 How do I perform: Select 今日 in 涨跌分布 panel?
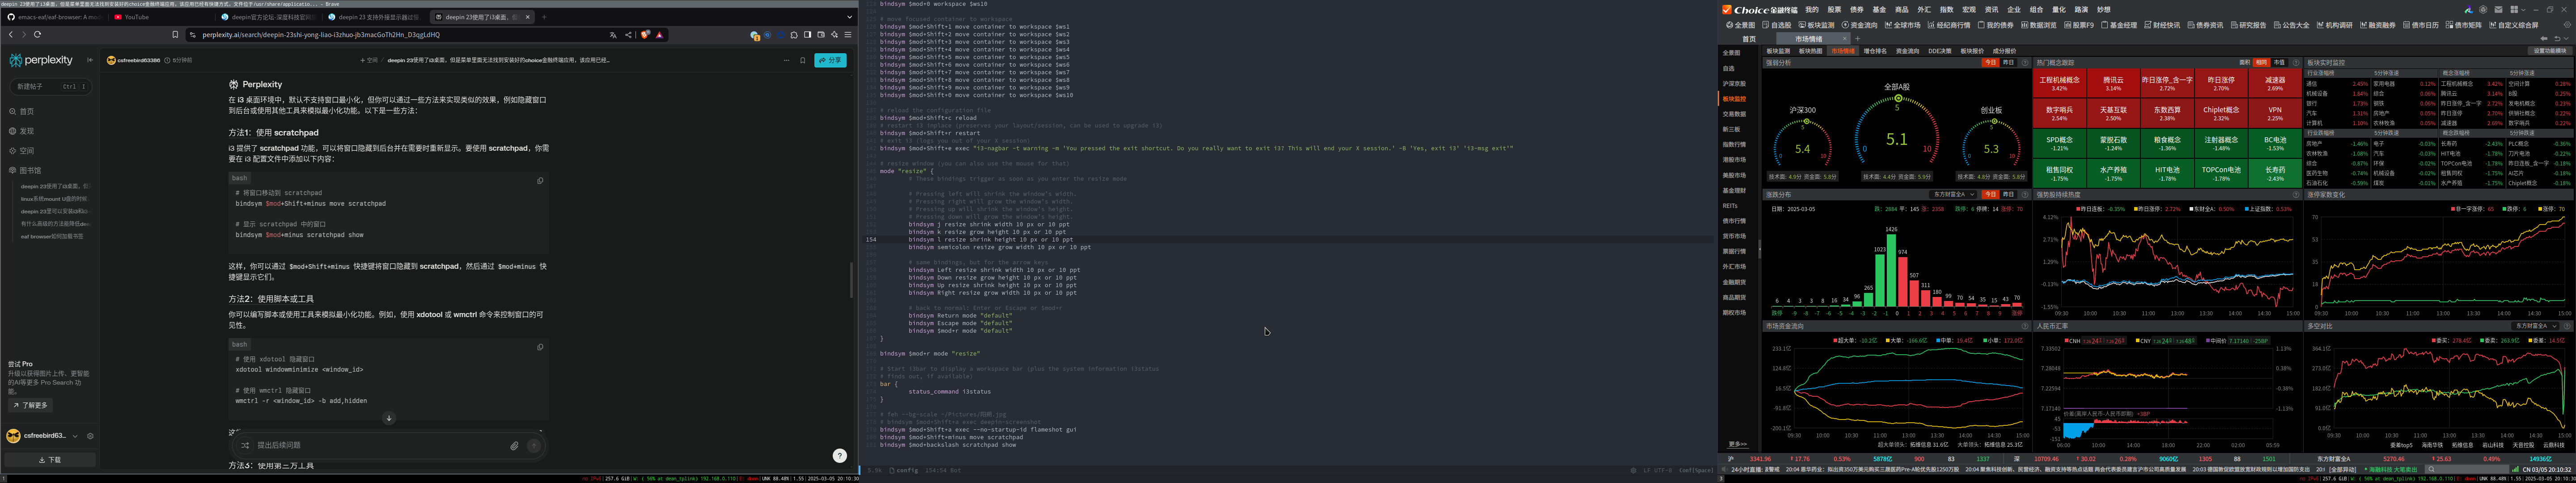pyautogui.click(x=1990, y=194)
